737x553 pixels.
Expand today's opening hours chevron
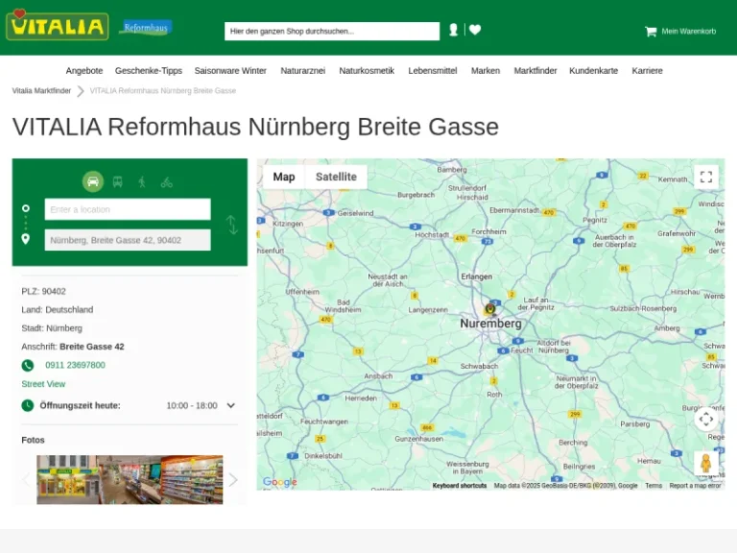pos(230,406)
